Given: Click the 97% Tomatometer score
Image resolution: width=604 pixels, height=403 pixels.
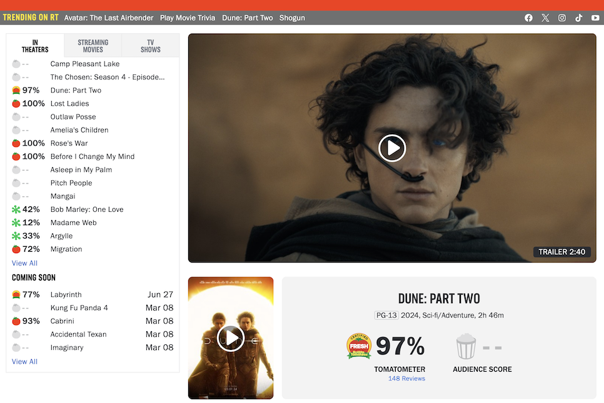Looking at the screenshot, I should click(400, 346).
